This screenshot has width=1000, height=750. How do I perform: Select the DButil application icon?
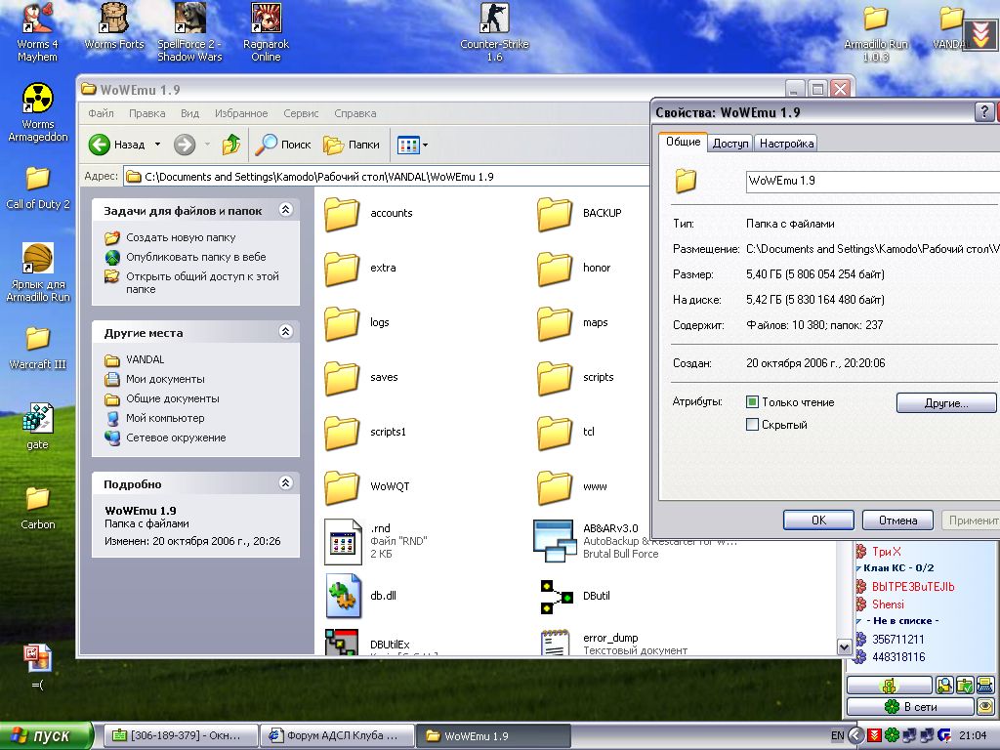555,596
